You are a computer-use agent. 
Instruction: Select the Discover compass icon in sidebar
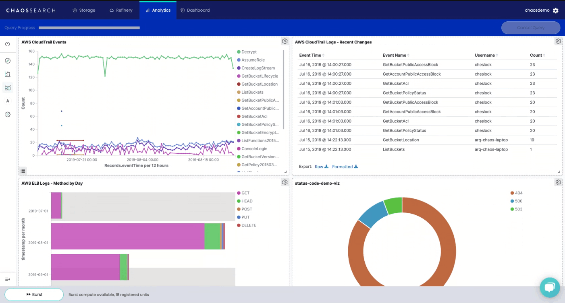[x=8, y=60]
